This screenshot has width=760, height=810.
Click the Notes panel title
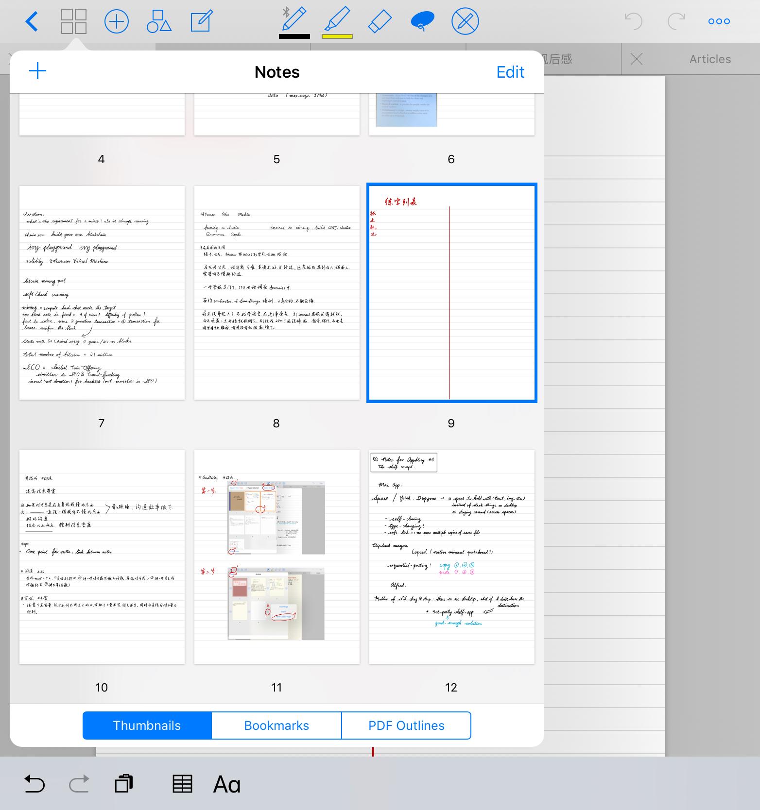277,72
